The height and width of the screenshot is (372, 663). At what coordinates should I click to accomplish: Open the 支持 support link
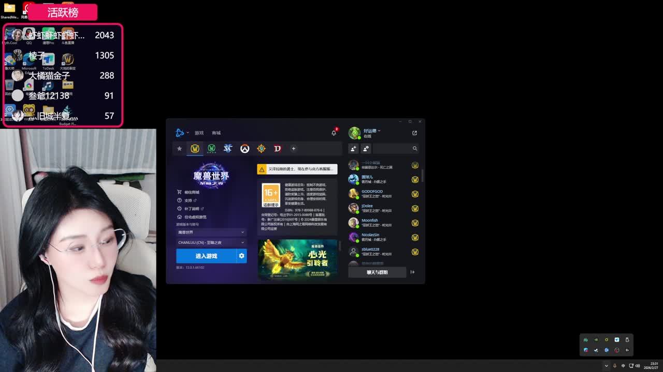[187, 200]
